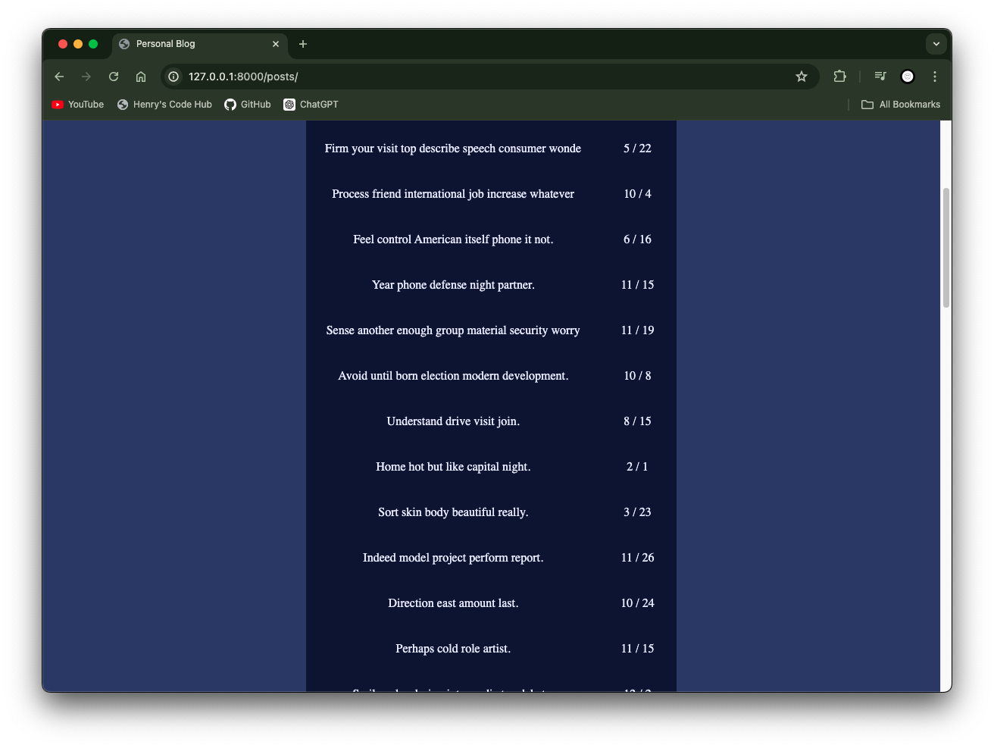Open post 'Home hot but like capital night.'
The width and height of the screenshot is (994, 748).
453,467
